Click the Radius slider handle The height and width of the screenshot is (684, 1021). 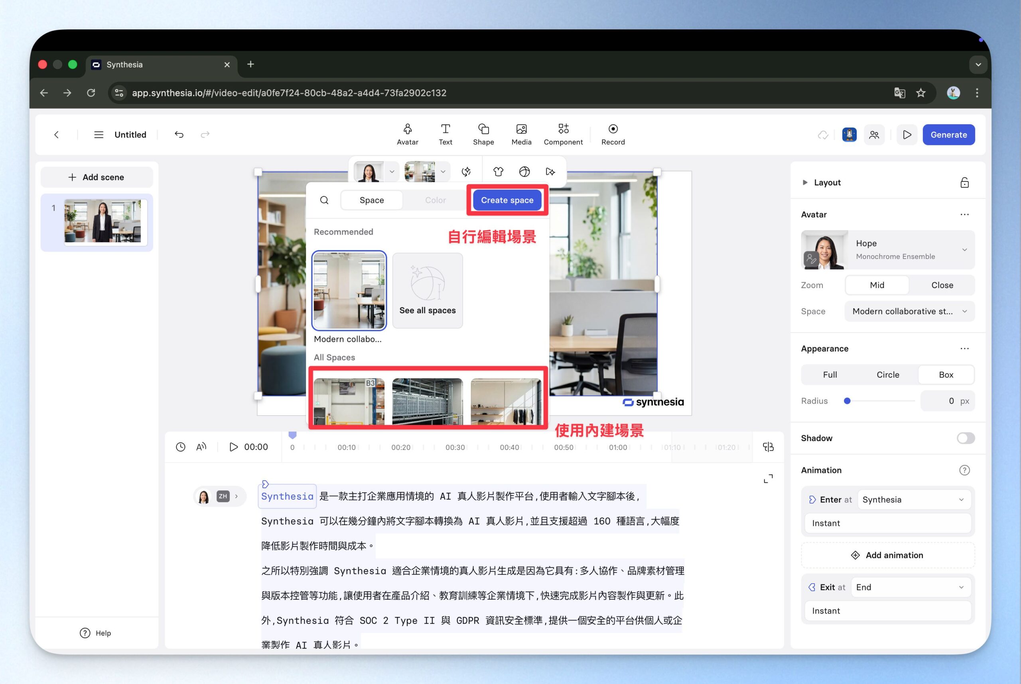point(847,401)
